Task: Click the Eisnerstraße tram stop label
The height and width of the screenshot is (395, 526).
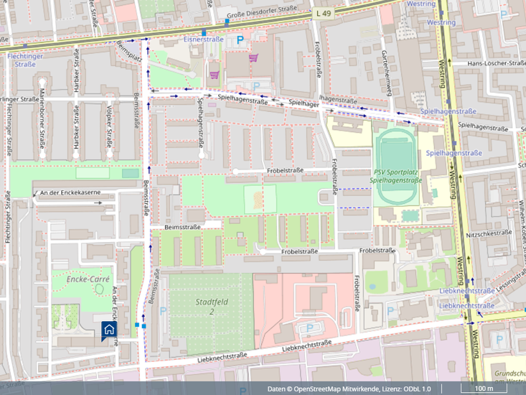Action: [x=203, y=41]
